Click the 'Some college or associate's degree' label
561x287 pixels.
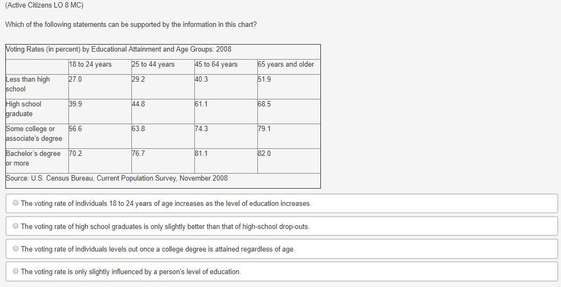coord(34,133)
